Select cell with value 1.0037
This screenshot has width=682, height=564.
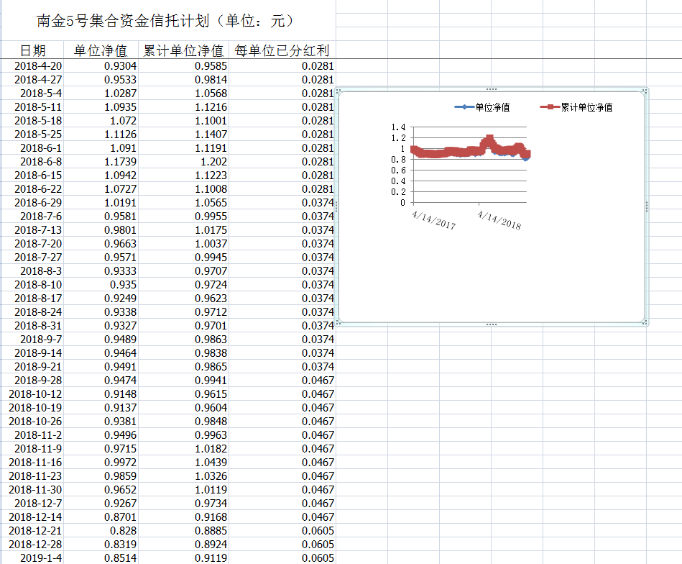click(x=183, y=243)
